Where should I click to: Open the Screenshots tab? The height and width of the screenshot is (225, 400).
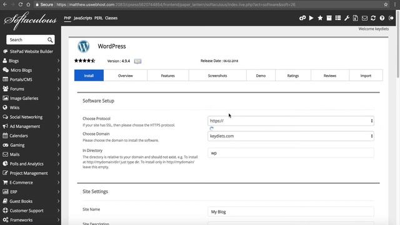217,76
